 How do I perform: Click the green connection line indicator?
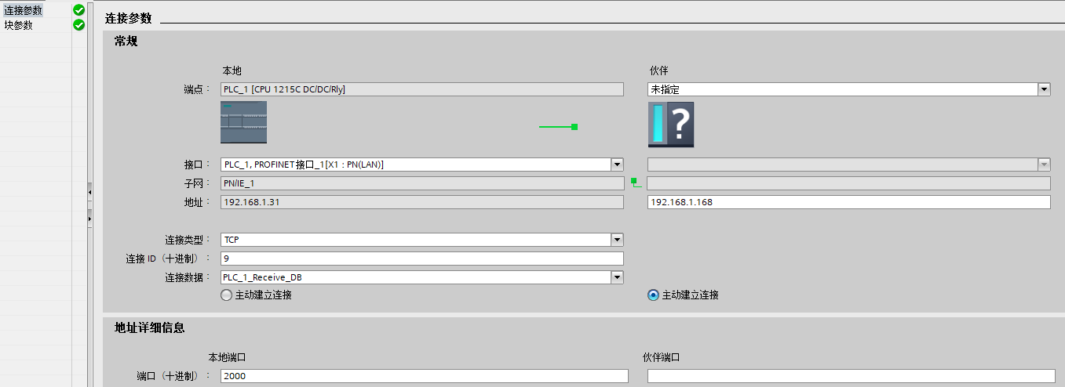(x=559, y=126)
